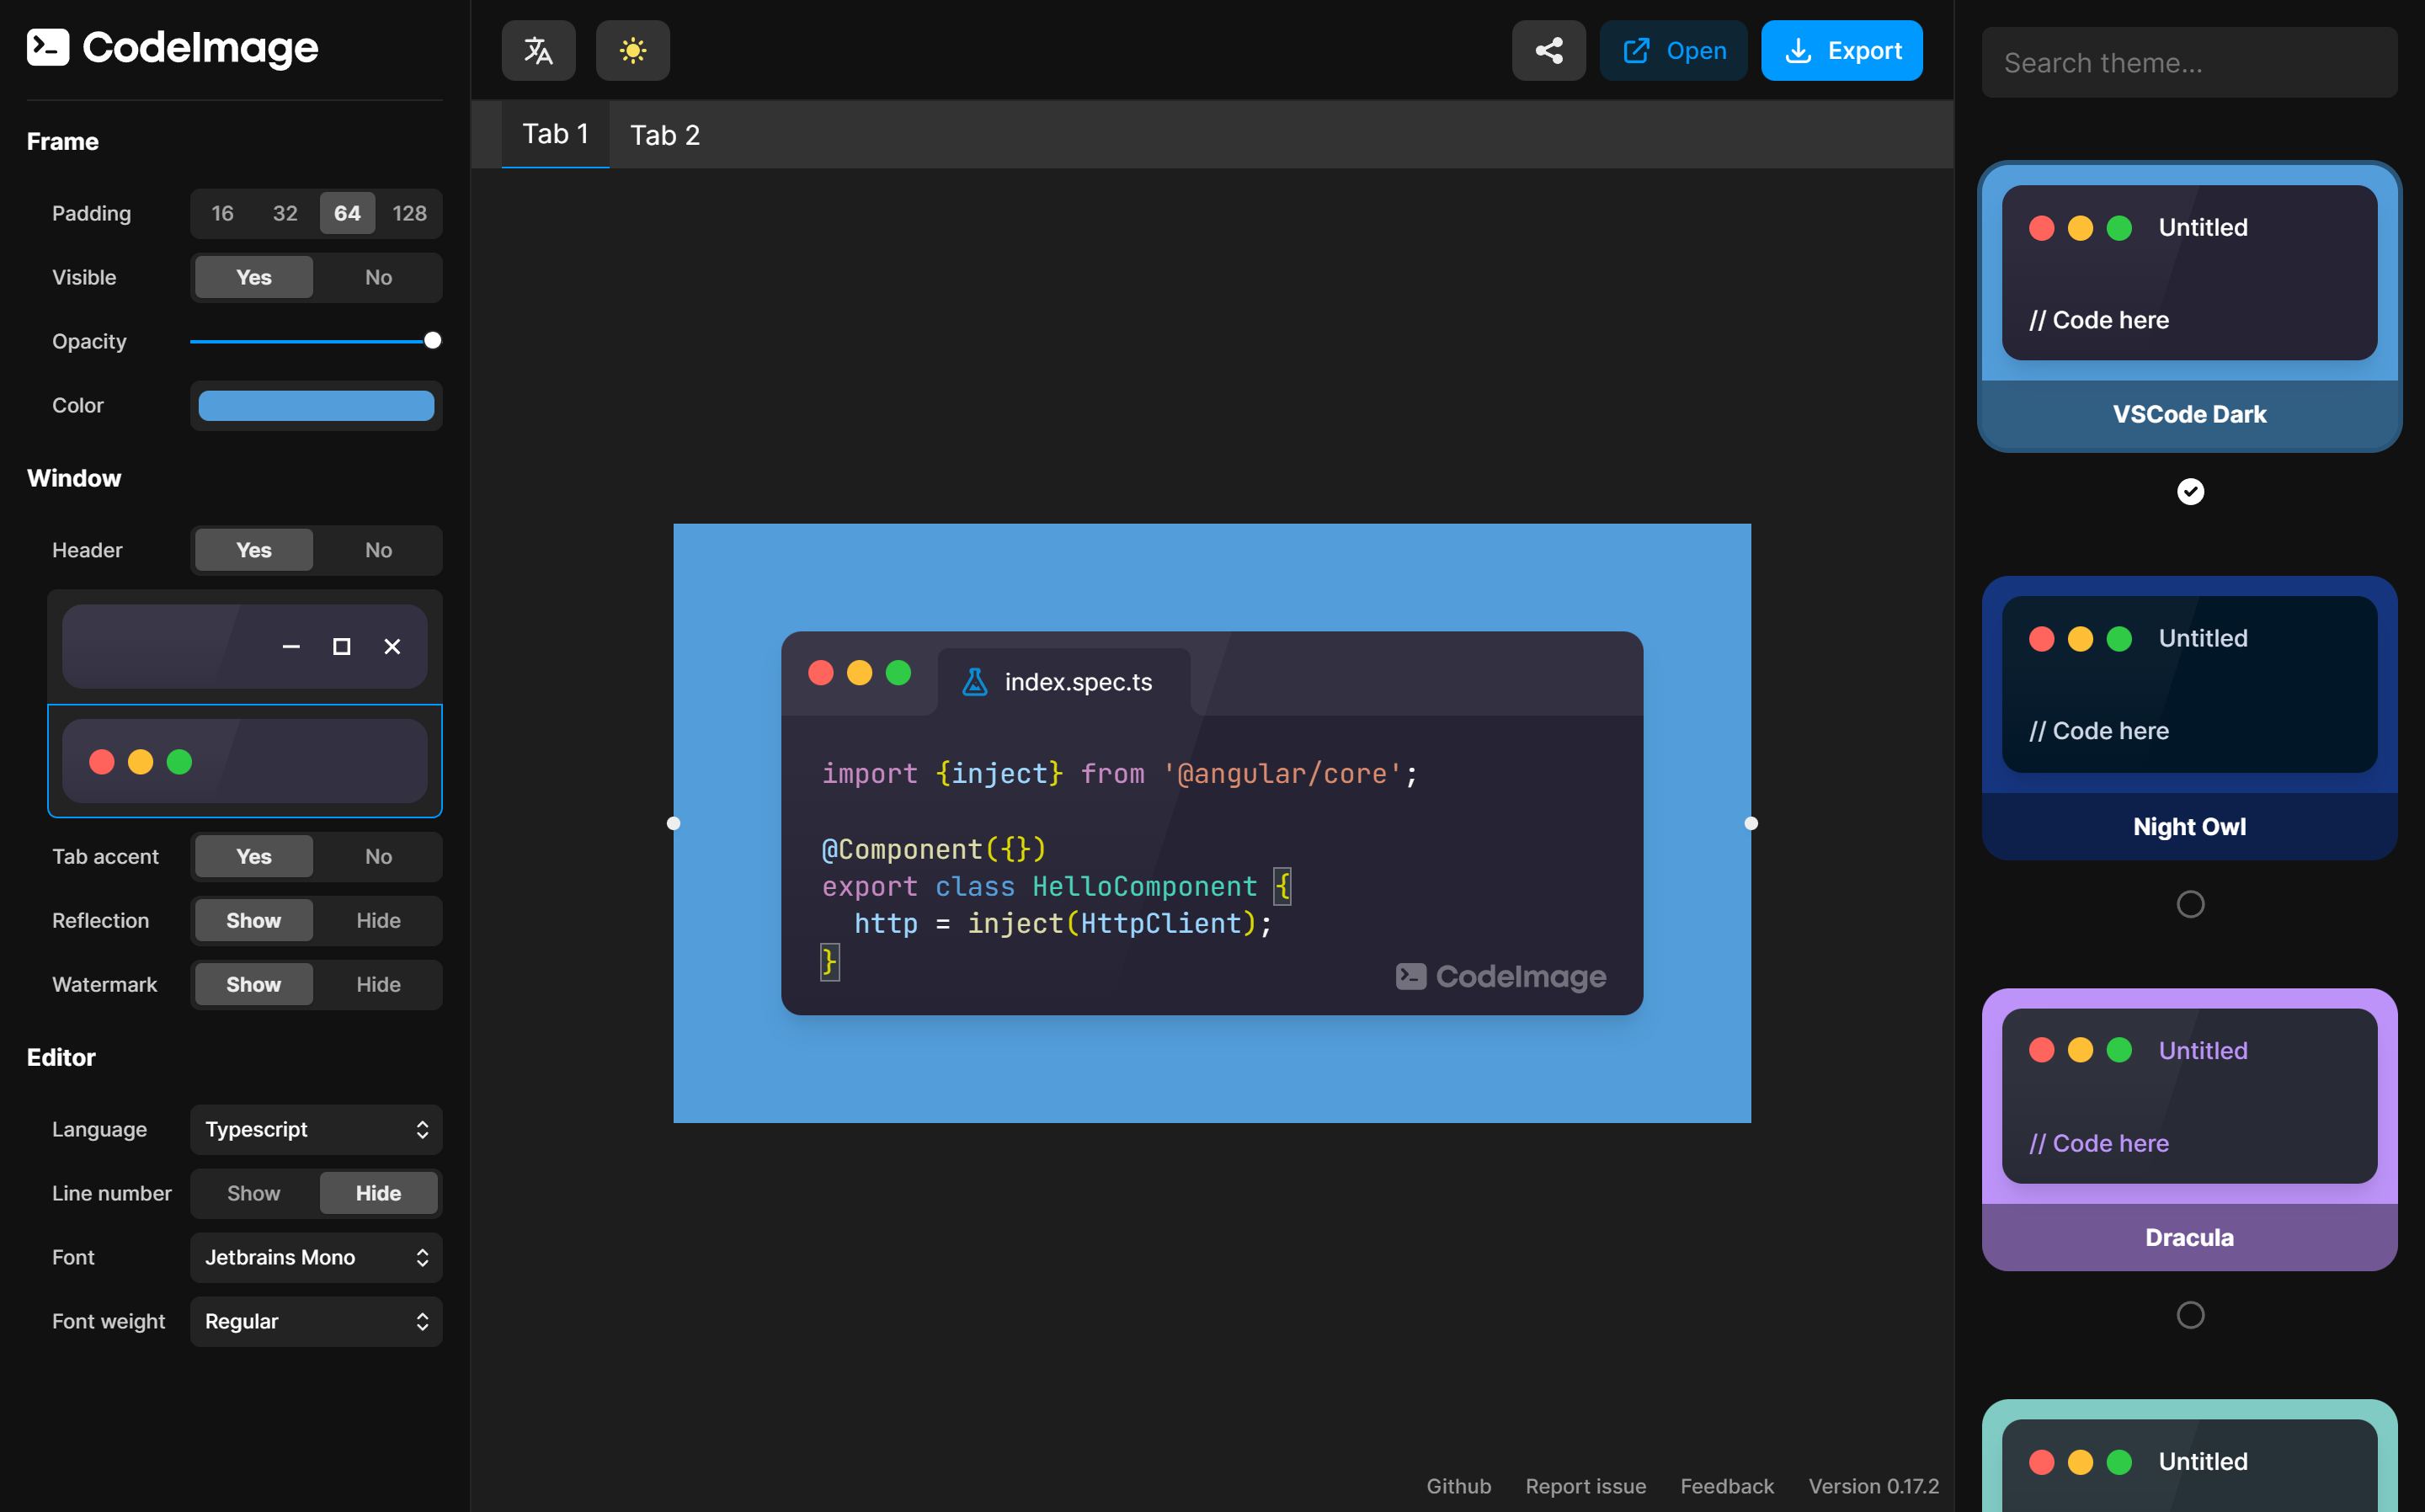
Task: Open the Font weight selector
Action: coord(315,1321)
